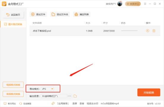Select the file row 点击下载按钮.psd
Image resolution: width=164 pixels, height=107 pixels.
[95, 31]
